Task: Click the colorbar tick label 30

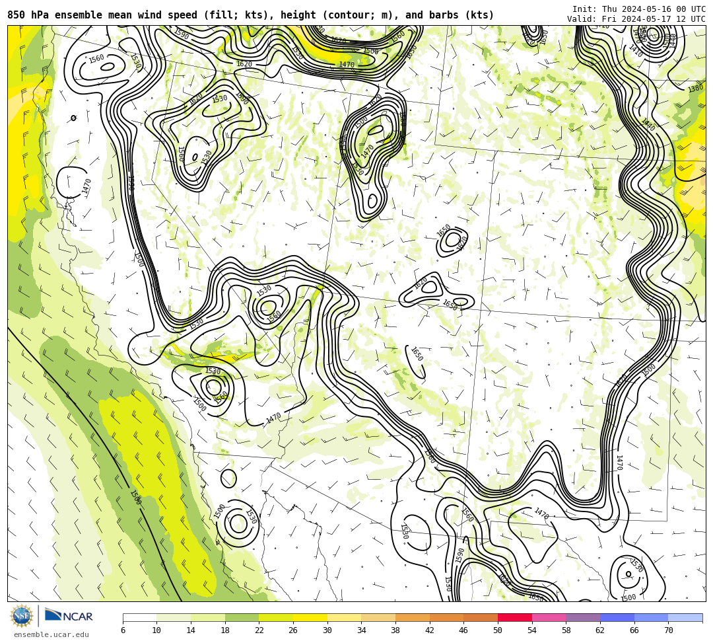Action: [327, 630]
